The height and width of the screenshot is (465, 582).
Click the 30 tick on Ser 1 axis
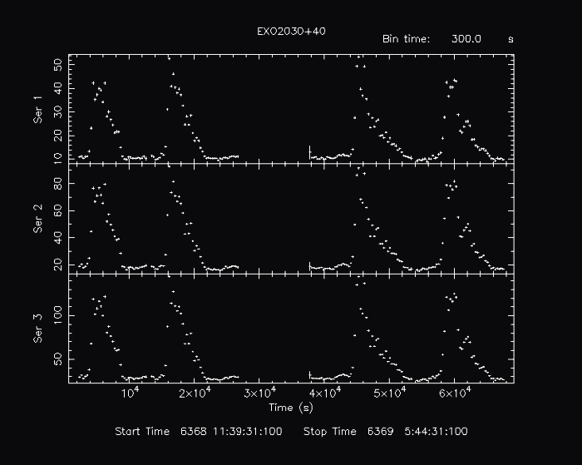[x=58, y=111]
